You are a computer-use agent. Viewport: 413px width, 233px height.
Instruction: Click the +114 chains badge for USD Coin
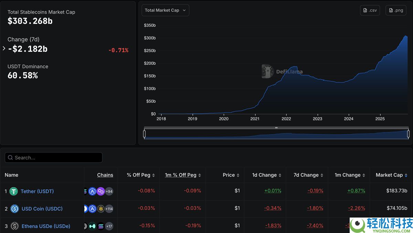[x=109, y=208]
